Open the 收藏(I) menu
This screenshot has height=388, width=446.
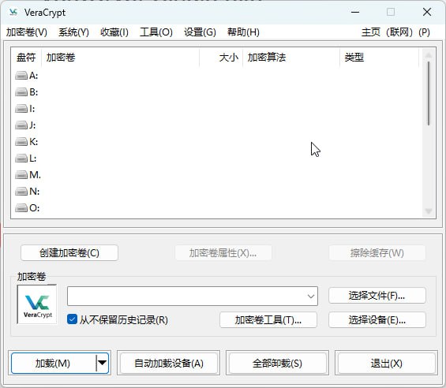click(x=114, y=32)
